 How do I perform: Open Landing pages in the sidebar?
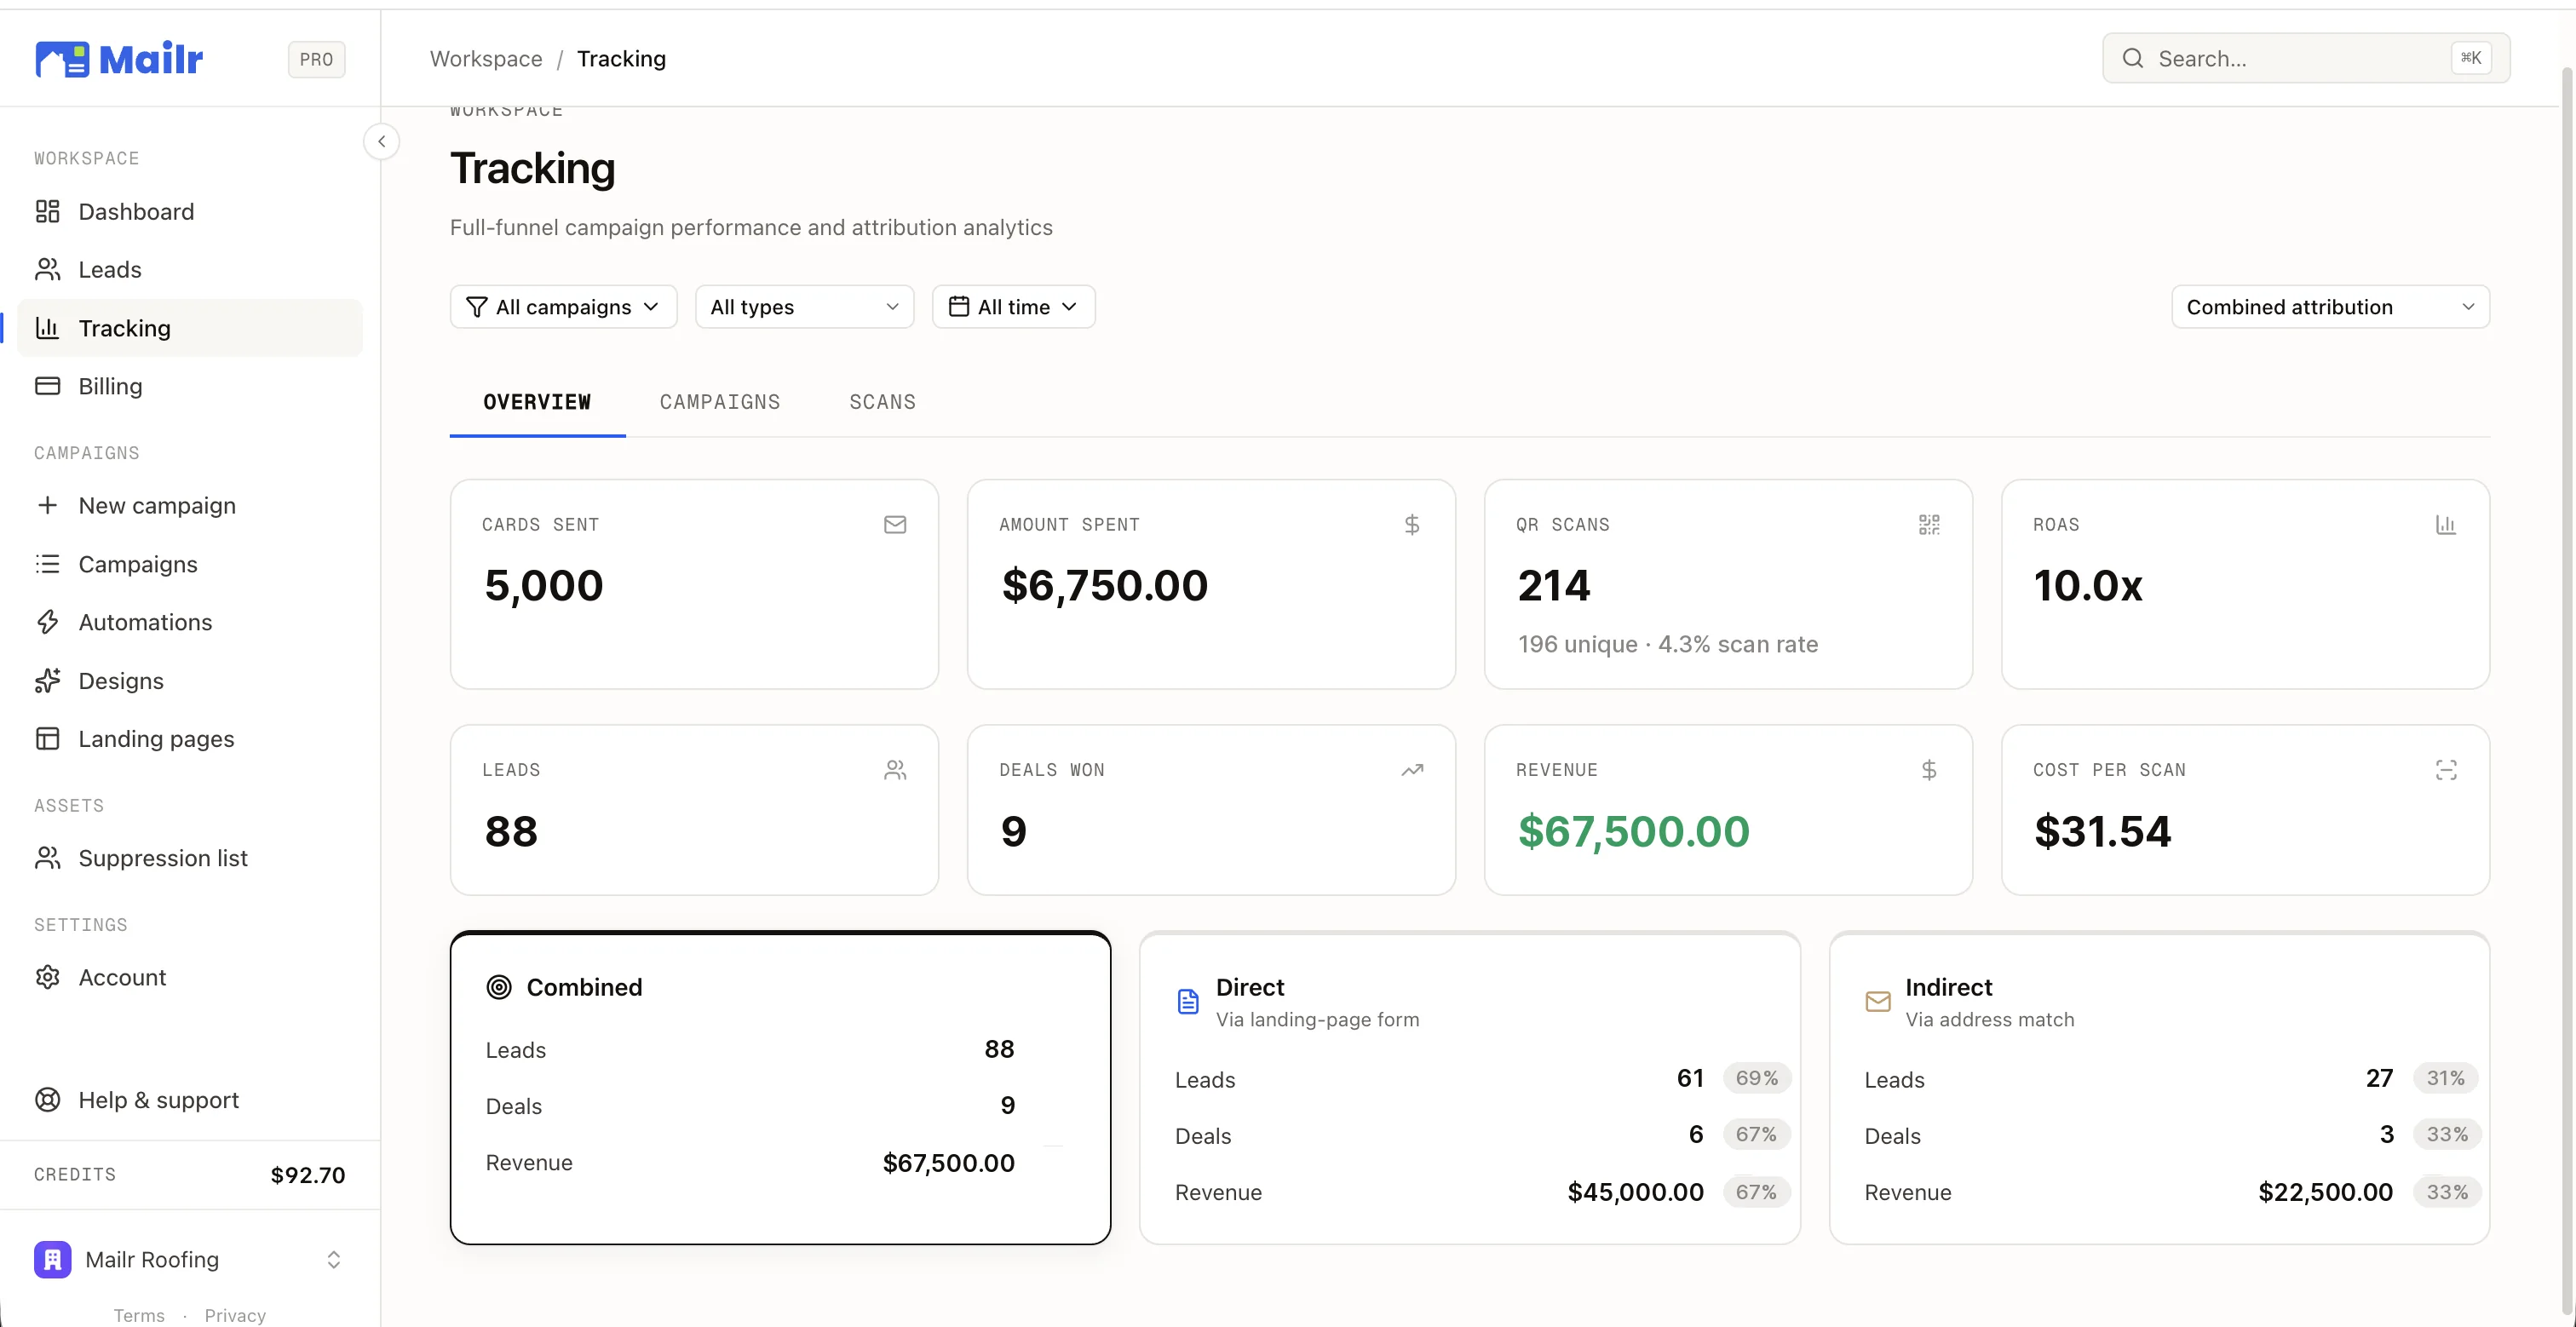point(190,739)
